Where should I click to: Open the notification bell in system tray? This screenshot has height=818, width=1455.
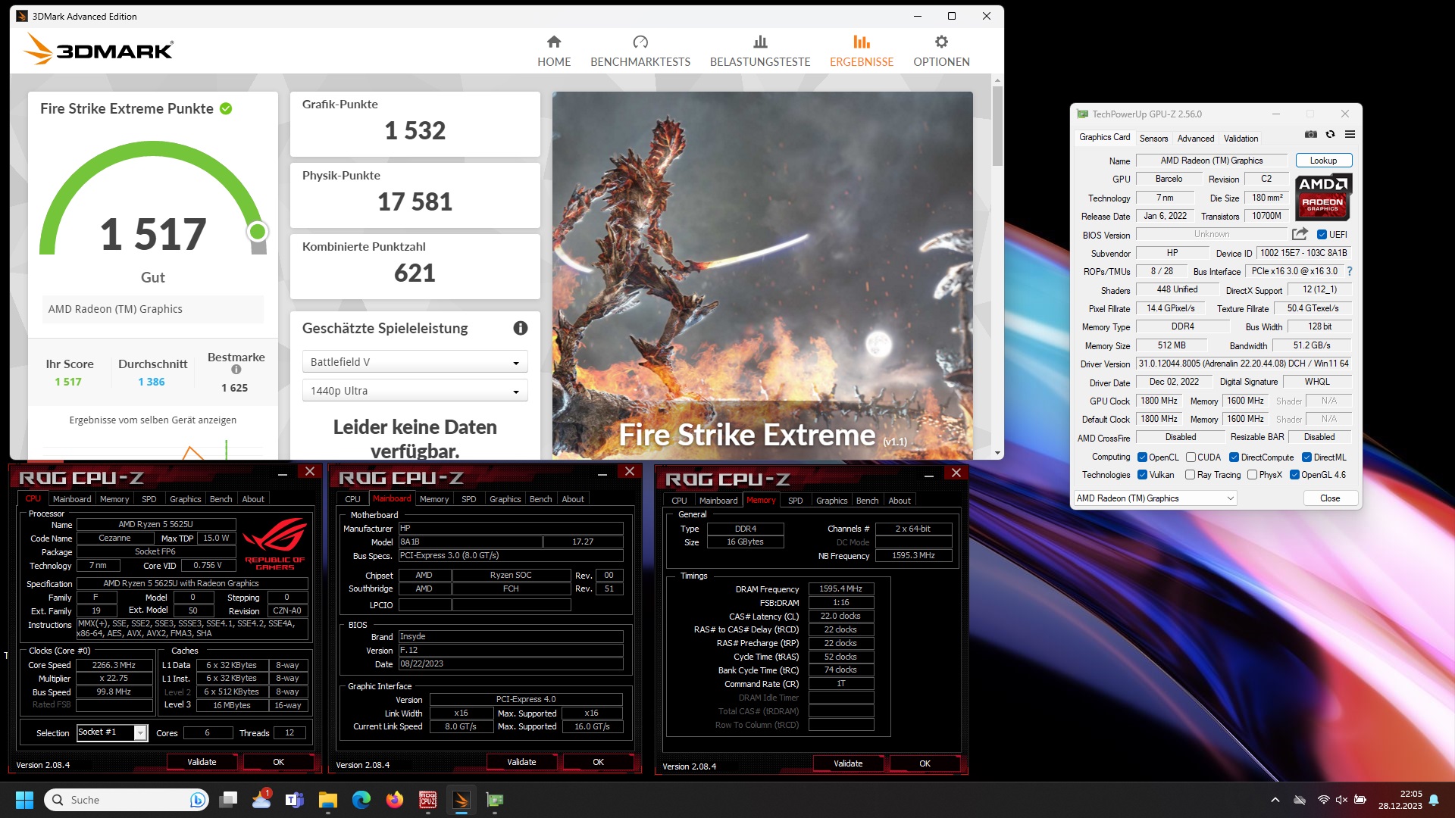[x=1434, y=800]
